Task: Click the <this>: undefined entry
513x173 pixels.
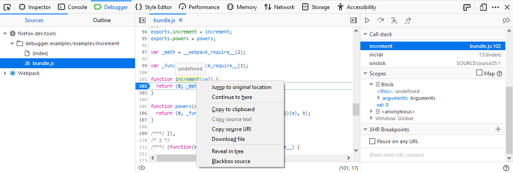Action: click(x=398, y=91)
